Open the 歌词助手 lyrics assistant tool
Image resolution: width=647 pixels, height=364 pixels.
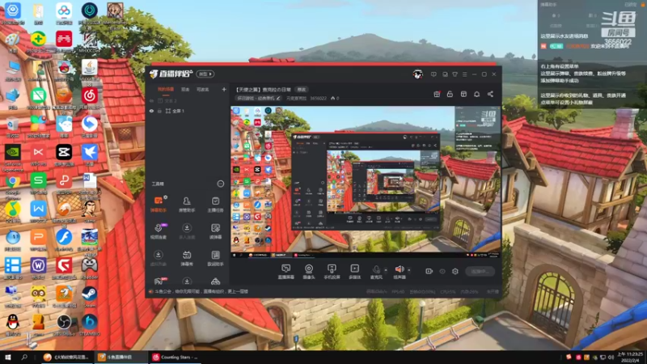215,258
